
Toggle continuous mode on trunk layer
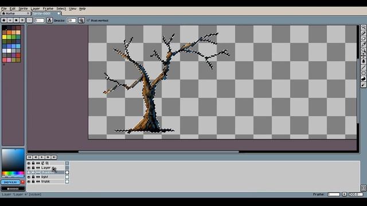point(38,181)
